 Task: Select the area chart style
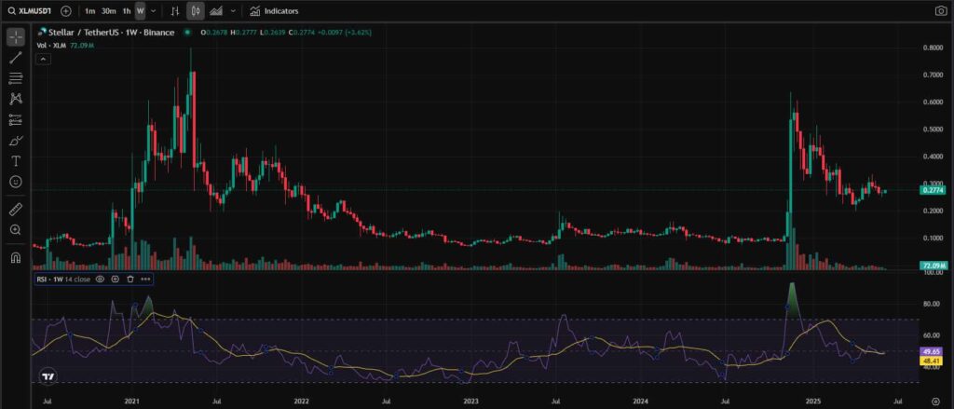click(x=215, y=11)
